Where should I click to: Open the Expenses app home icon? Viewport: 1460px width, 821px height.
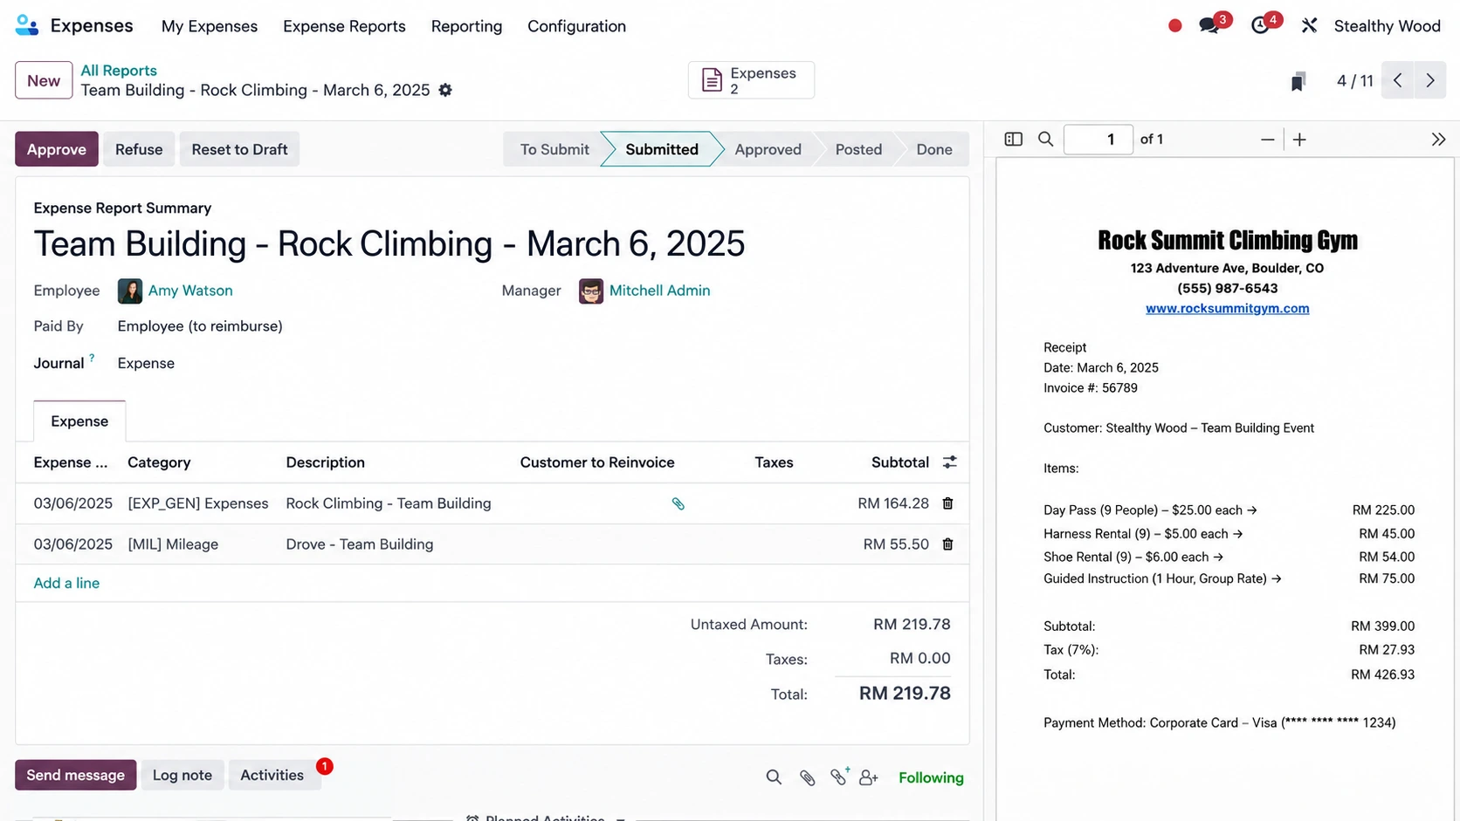tap(27, 26)
